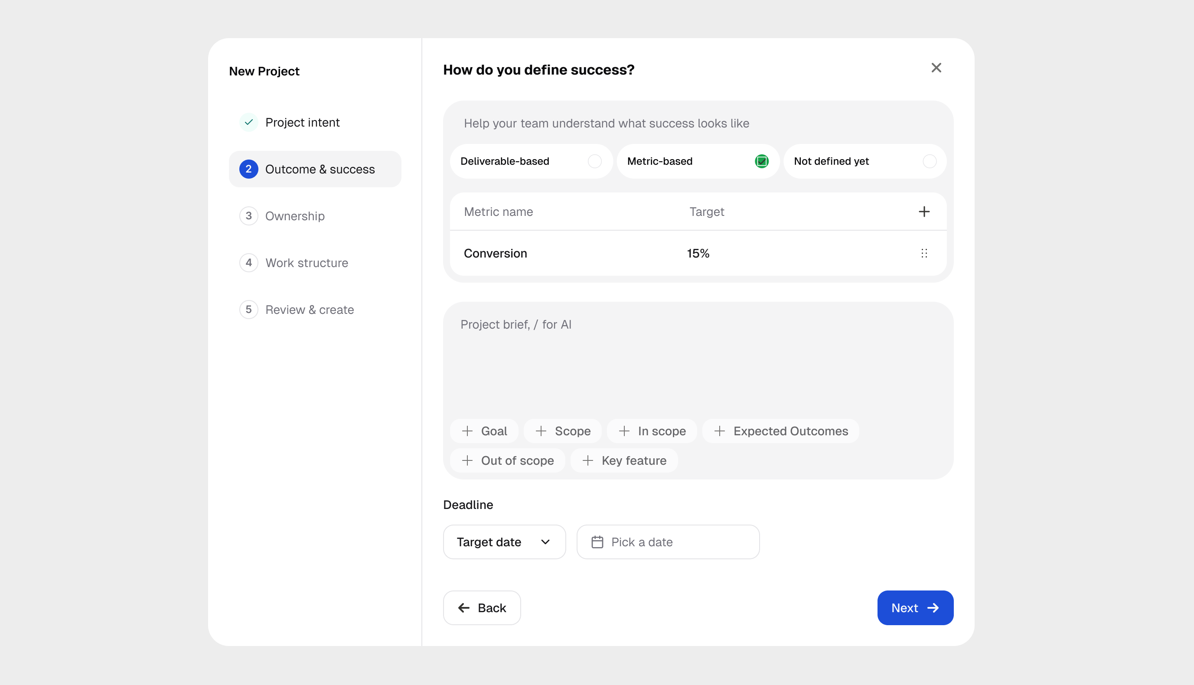
Task: Open the Work structure step
Action: (315, 263)
